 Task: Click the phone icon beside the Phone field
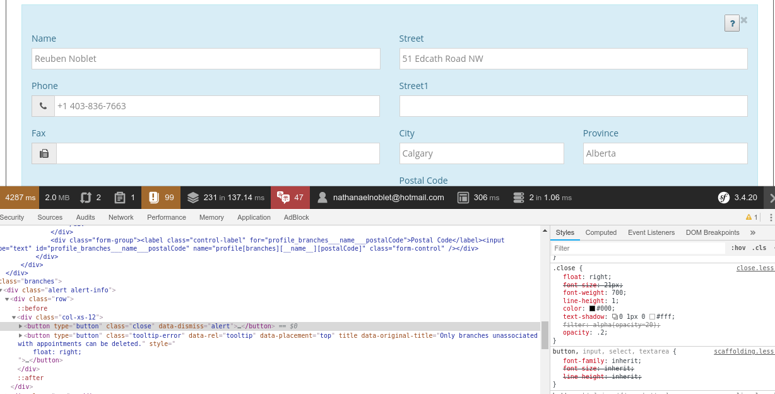[43, 106]
